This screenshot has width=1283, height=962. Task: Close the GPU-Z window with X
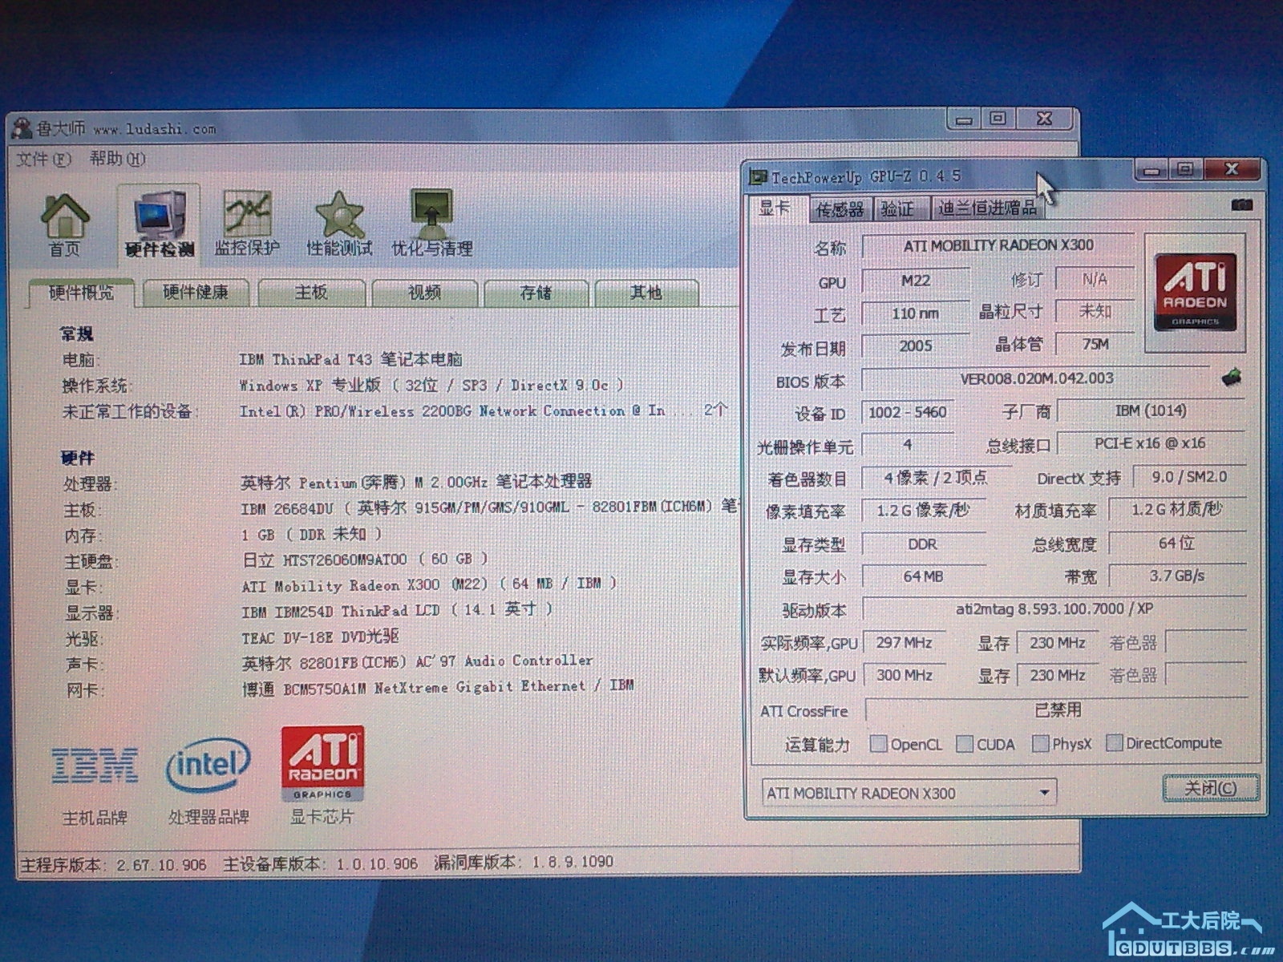click(1232, 169)
